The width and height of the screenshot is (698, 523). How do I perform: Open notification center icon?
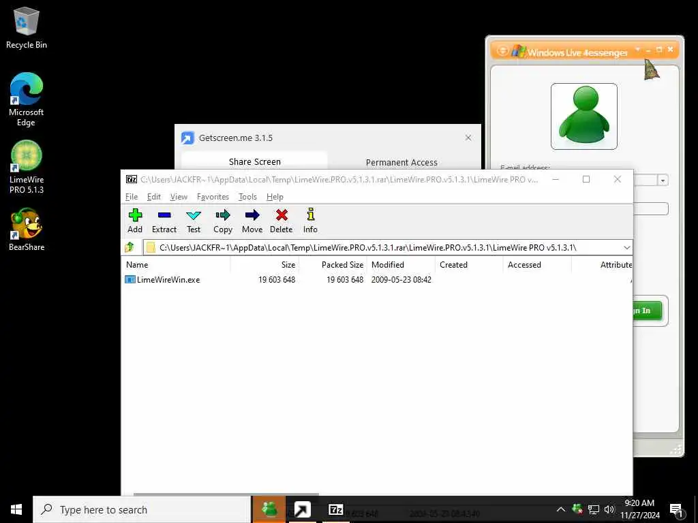[677, 509]
